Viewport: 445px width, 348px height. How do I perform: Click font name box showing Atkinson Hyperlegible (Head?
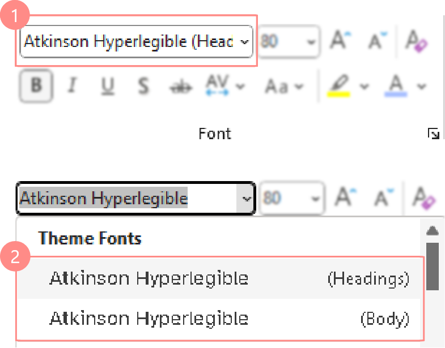click(136, 41)
